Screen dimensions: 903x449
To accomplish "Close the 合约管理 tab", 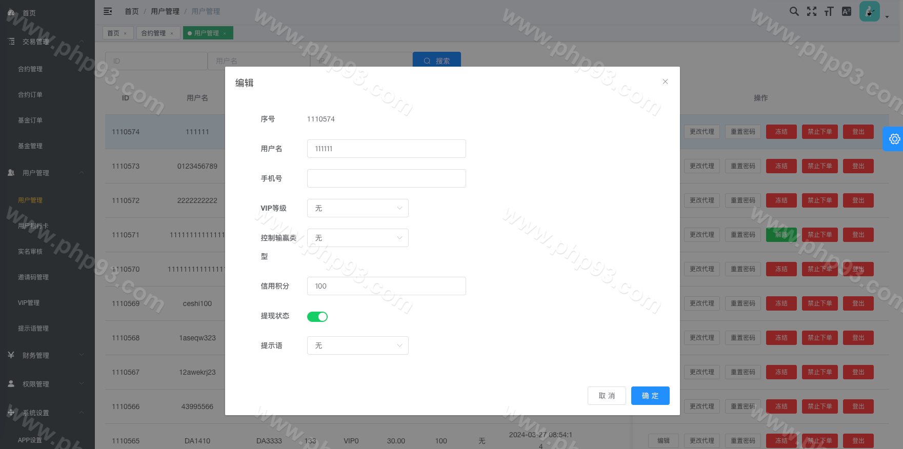I will tap(172, 33).
